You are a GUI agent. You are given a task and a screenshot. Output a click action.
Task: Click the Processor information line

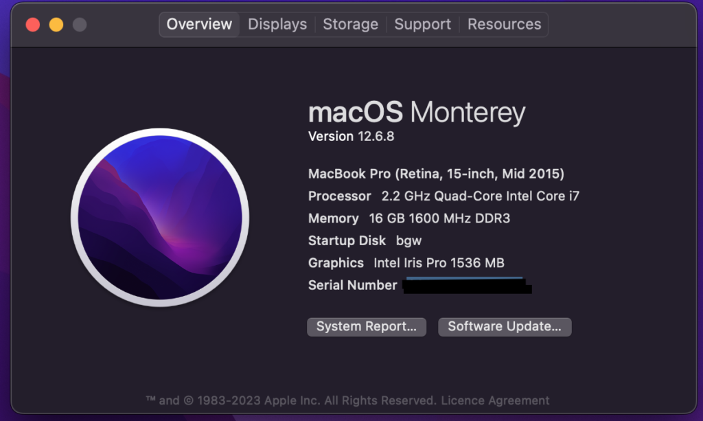(x=443, y=196)
